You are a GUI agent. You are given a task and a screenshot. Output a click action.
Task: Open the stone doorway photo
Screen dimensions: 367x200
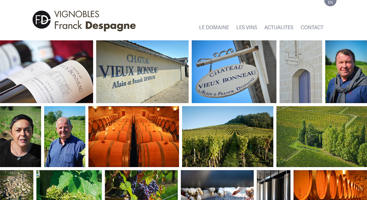(x=301, y=72)
